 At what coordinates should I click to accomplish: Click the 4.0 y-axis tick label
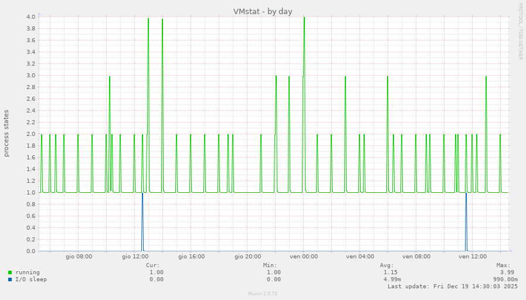(31, 17)
